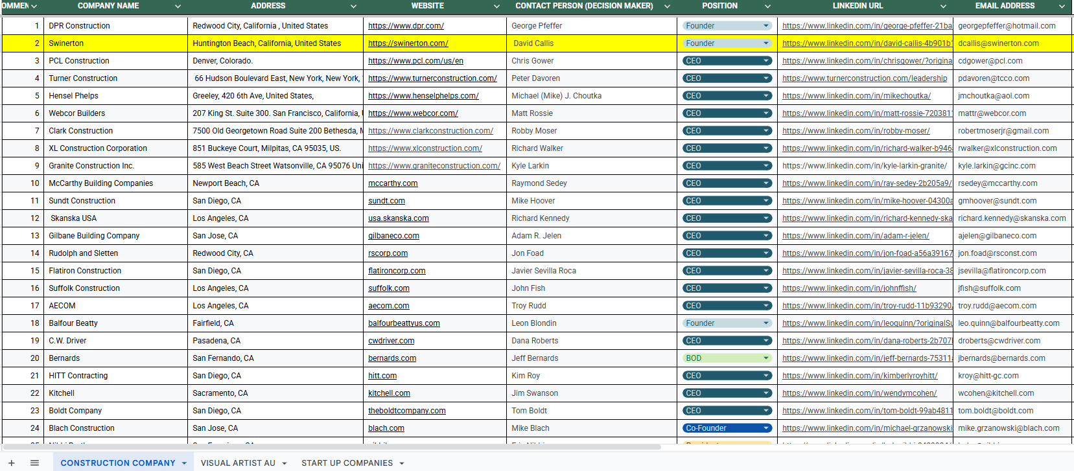1074x471 pixels.
Task: Select the 'Newport Beach, CA' address cell
Action: click(x=275, y=183)
